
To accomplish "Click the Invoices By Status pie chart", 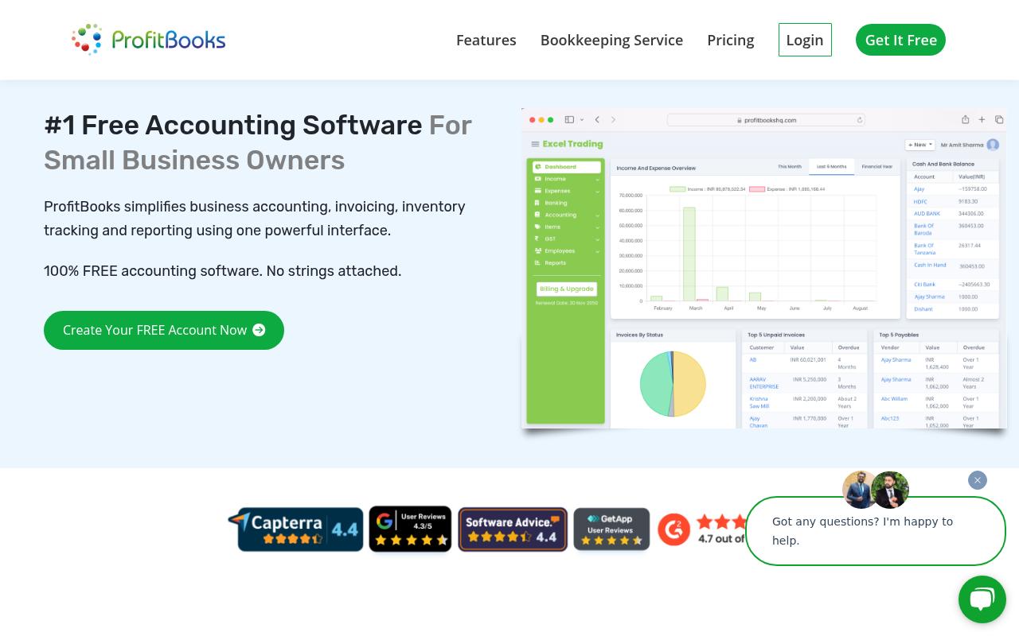I will (673, 384).
